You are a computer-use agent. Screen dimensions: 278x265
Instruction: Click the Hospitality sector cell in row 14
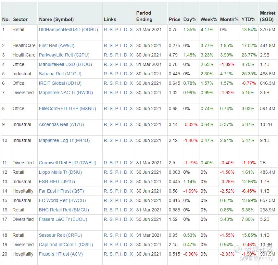(23, 191)
